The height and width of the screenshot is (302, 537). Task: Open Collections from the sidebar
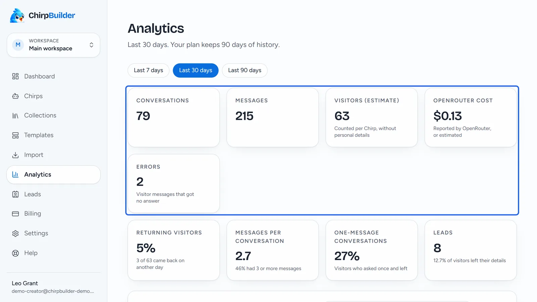(53, 115)
